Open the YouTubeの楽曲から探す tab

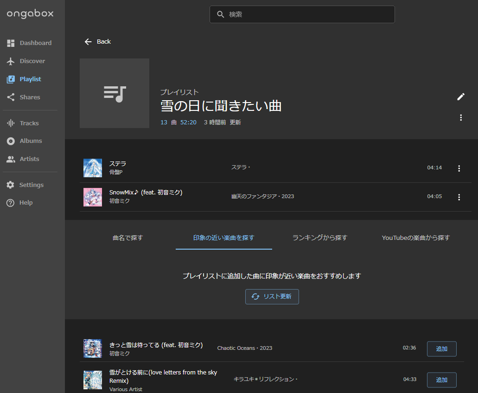[x=415, y=237]
